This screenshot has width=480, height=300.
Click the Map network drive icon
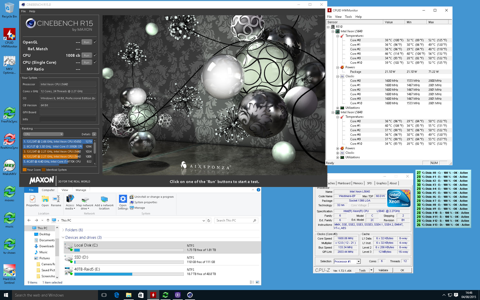[85, 200]
